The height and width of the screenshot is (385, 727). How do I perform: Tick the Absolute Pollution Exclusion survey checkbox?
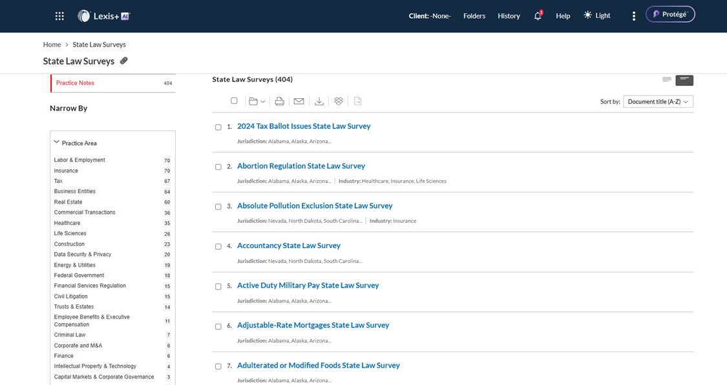pyautogui.click(x=218, y=207)
